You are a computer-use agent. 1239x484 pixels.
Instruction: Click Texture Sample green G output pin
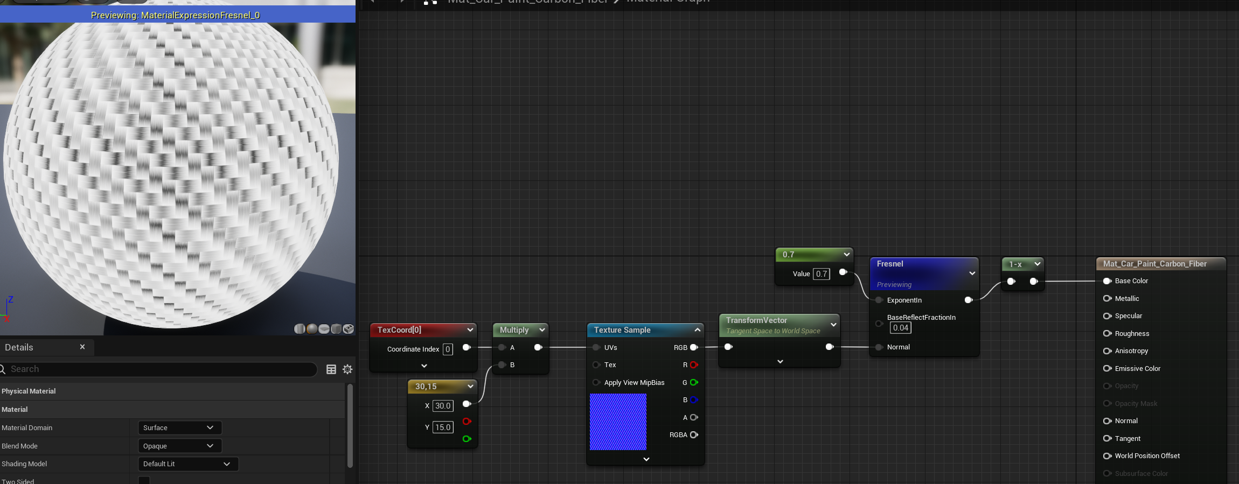click(694, 383)
